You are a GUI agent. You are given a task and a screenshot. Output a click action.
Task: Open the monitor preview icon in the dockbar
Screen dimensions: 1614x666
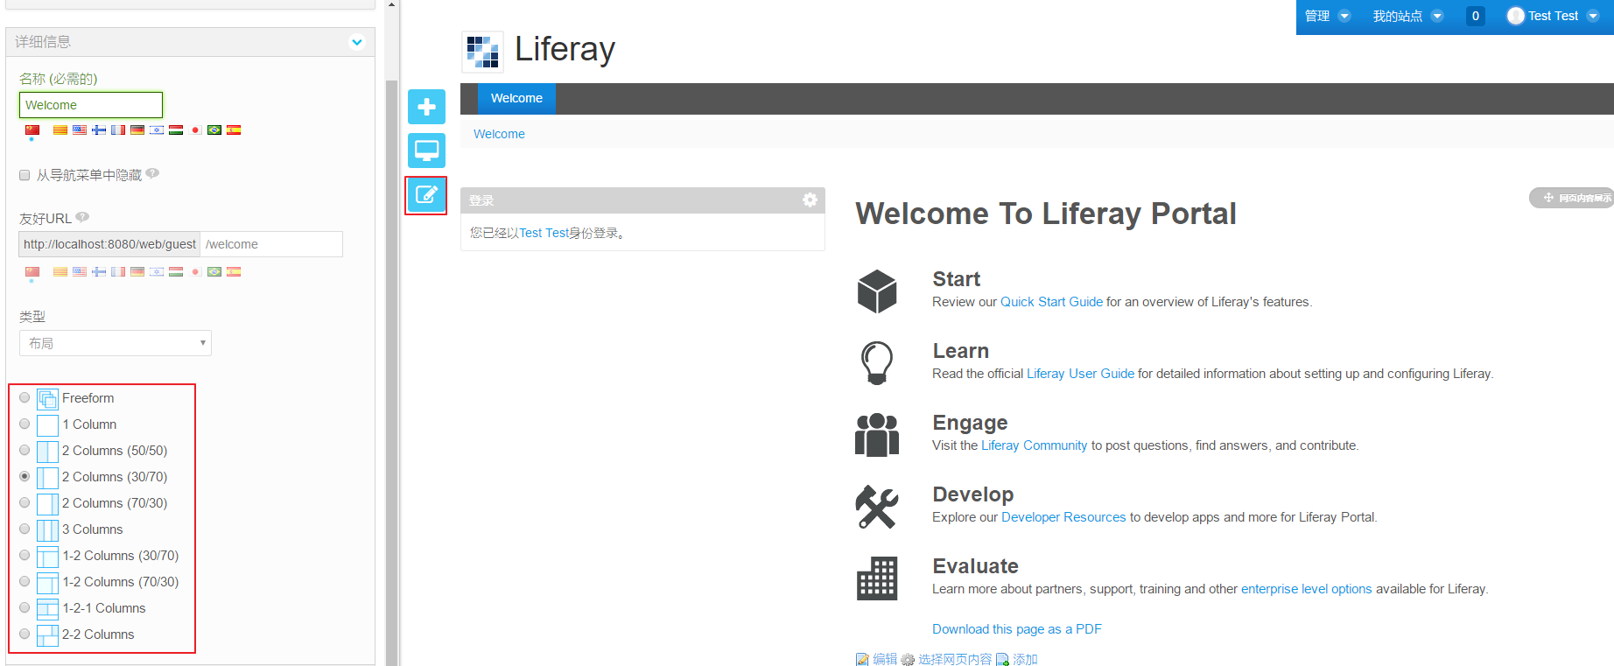(426, 151)
